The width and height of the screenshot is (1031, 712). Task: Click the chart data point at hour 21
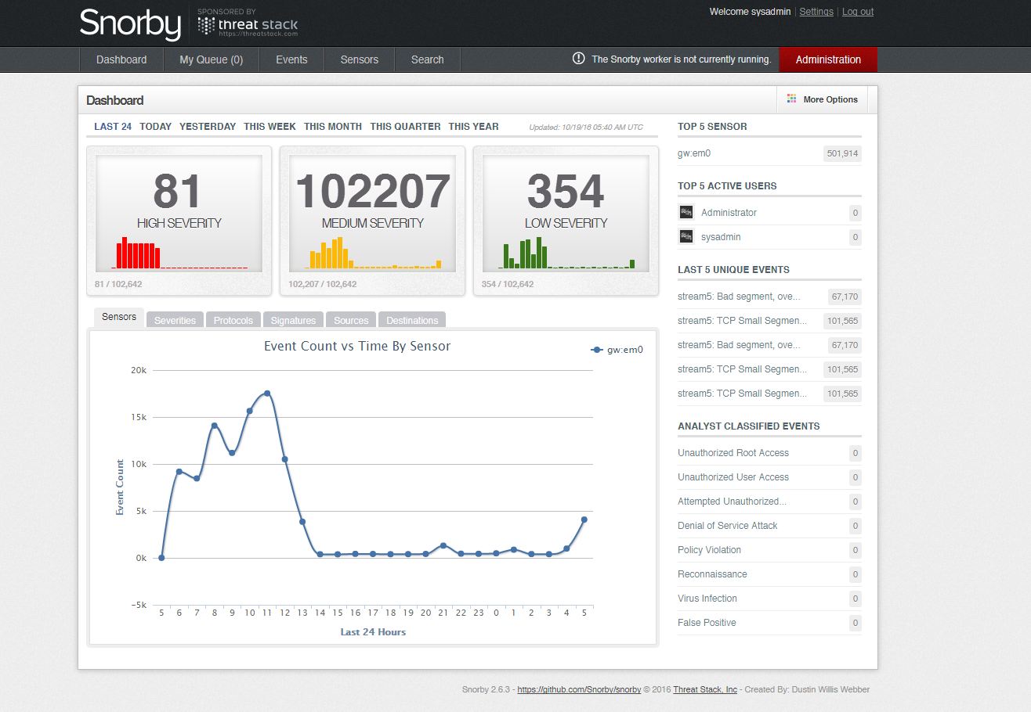point(443,545)
